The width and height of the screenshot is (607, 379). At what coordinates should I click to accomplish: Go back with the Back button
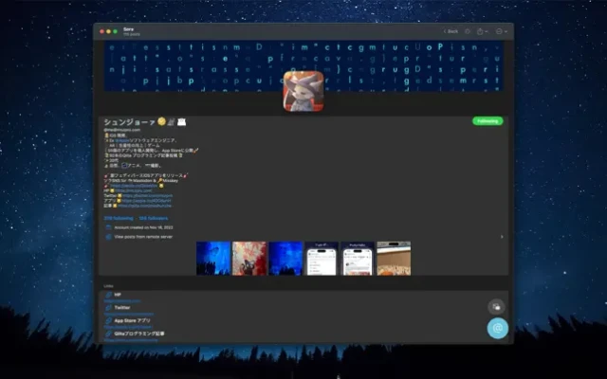click(451, 31)
